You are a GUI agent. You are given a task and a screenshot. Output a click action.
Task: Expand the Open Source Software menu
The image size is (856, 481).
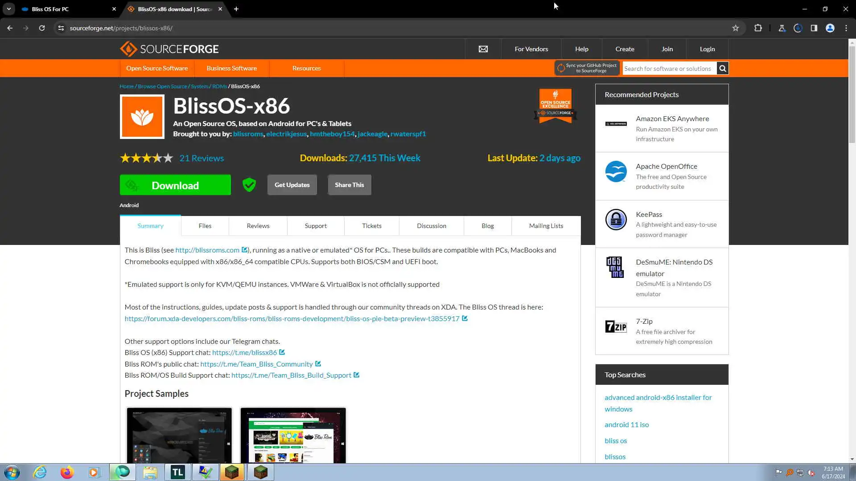point(157,68)
